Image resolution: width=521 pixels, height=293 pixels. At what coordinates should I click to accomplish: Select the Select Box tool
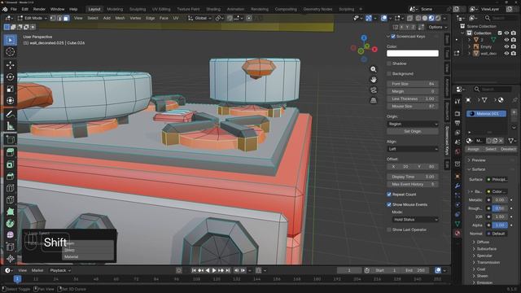point(10,40)
